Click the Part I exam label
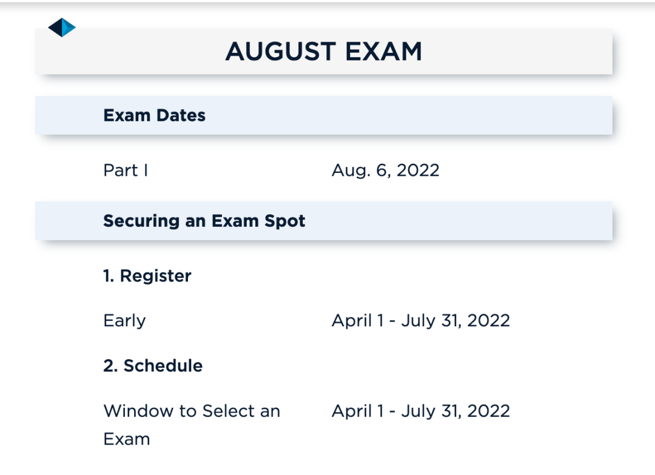Screen dimensions: 655x475 point(126,170)
